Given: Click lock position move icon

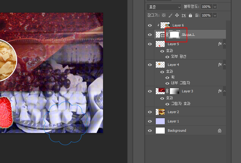Looking at the screenshot, I should pos(177,15).
